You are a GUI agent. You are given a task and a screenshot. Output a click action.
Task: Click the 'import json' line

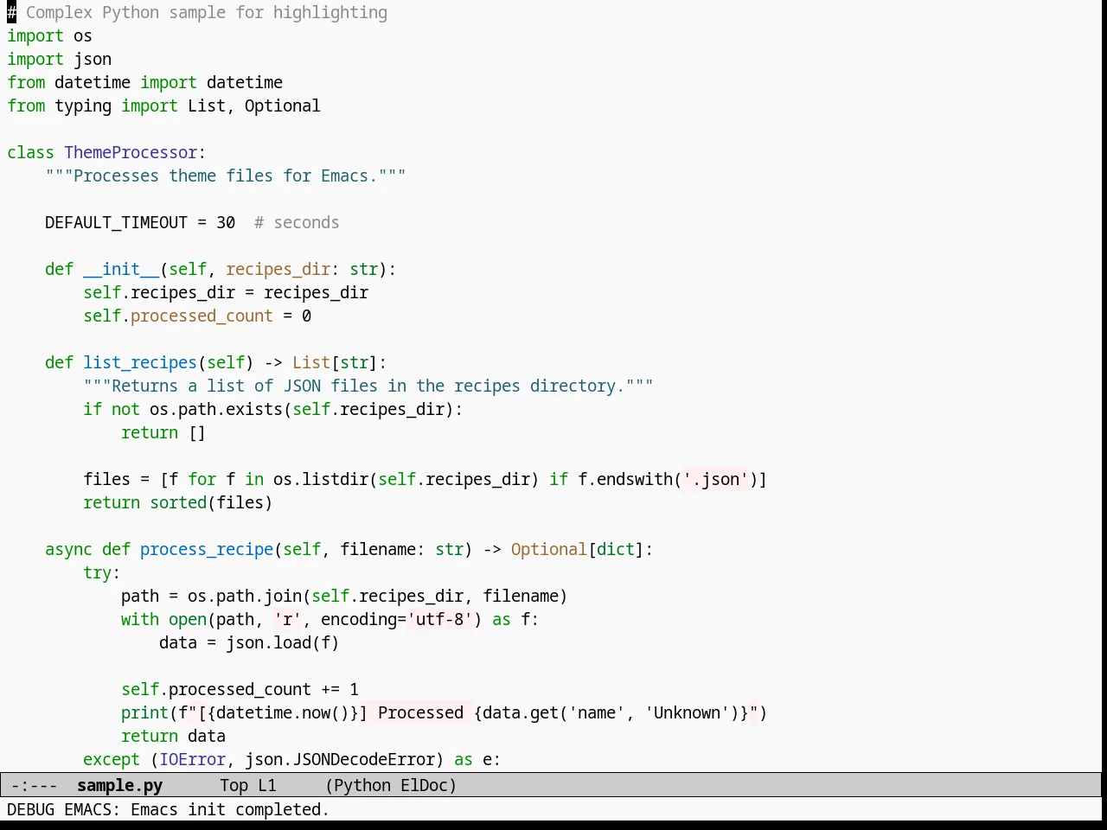pos(59,59)
